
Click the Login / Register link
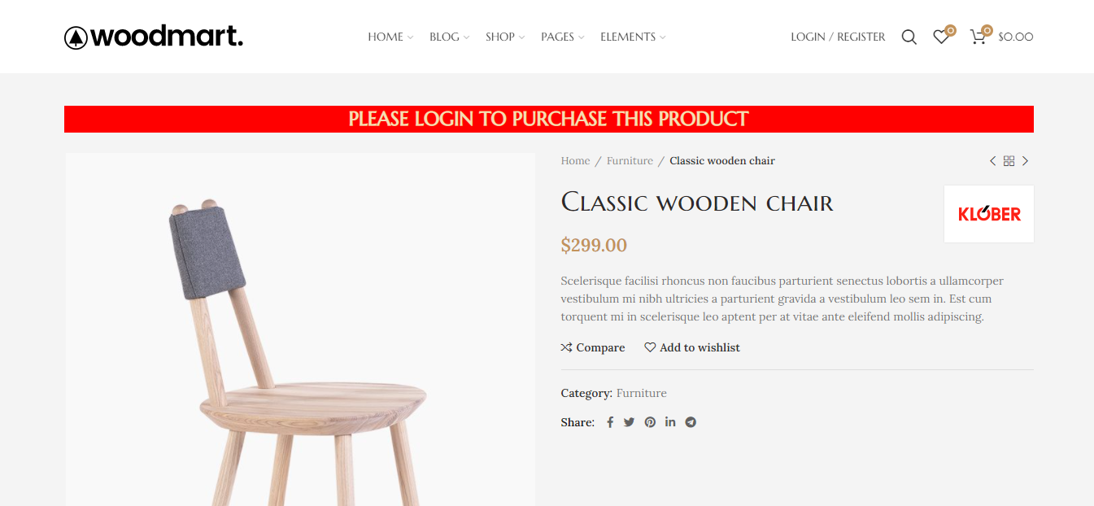pos(838,37)
